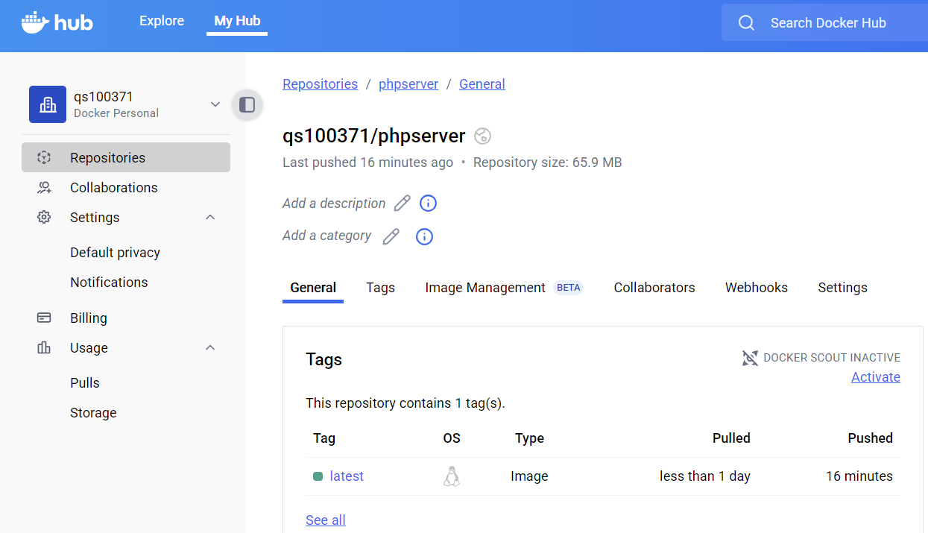Click the pencil icon beside Add a category
The image size is (928, 533).
click(391, 236)
